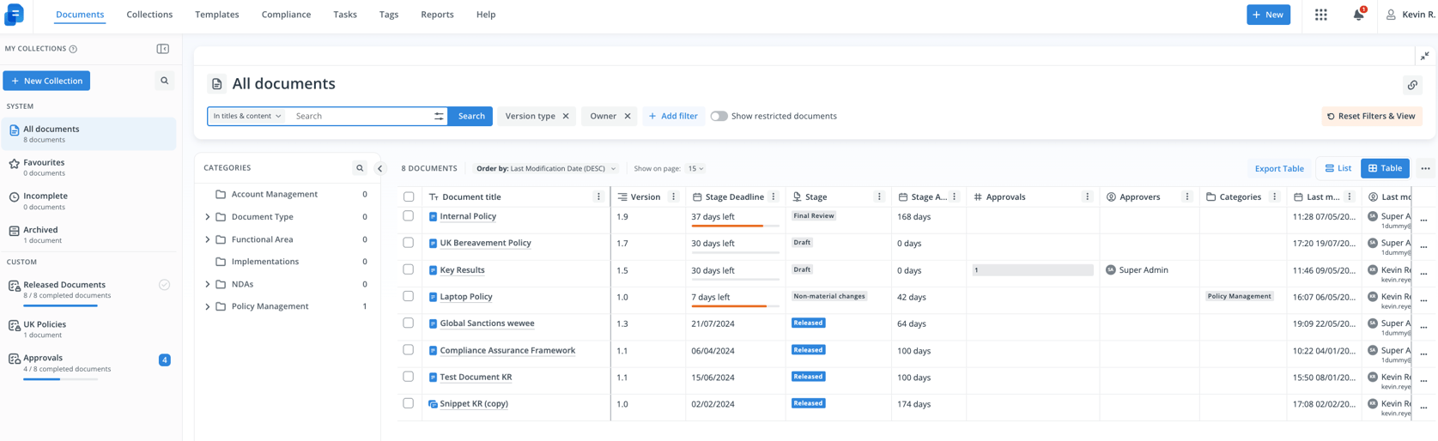The image size is (1438, 441).
Task: Search collections using the magnifier icon
Action: [x=165, y=81]
